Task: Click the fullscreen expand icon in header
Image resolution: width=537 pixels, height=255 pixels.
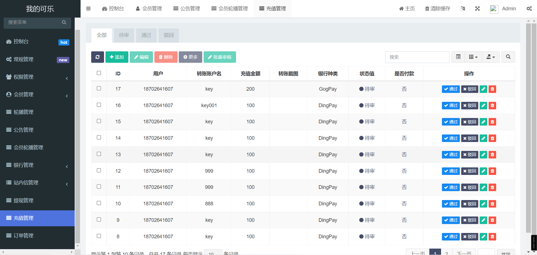Action: tap(477, 9)
